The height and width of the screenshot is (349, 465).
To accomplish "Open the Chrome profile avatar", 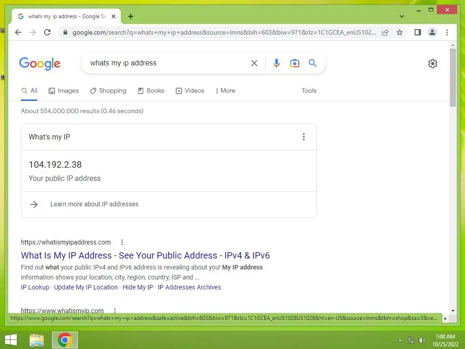I will 432,32.
